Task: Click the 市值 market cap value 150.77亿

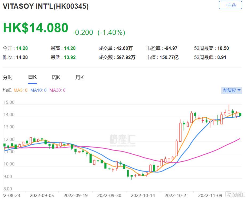Action: point(169,57)
